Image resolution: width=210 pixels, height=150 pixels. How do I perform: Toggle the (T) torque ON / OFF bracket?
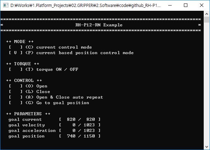[15, 69]
